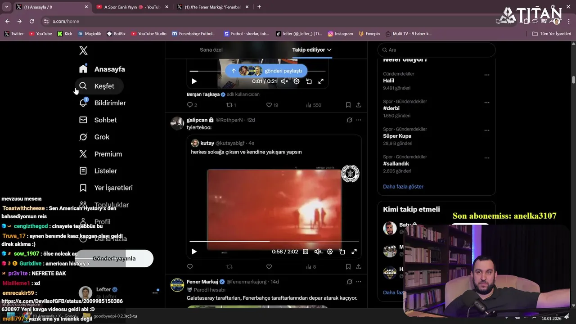This screenshot has width=576, height=324.
Task: Click Daha fazla göster under trends
Action: coord(403,186)
